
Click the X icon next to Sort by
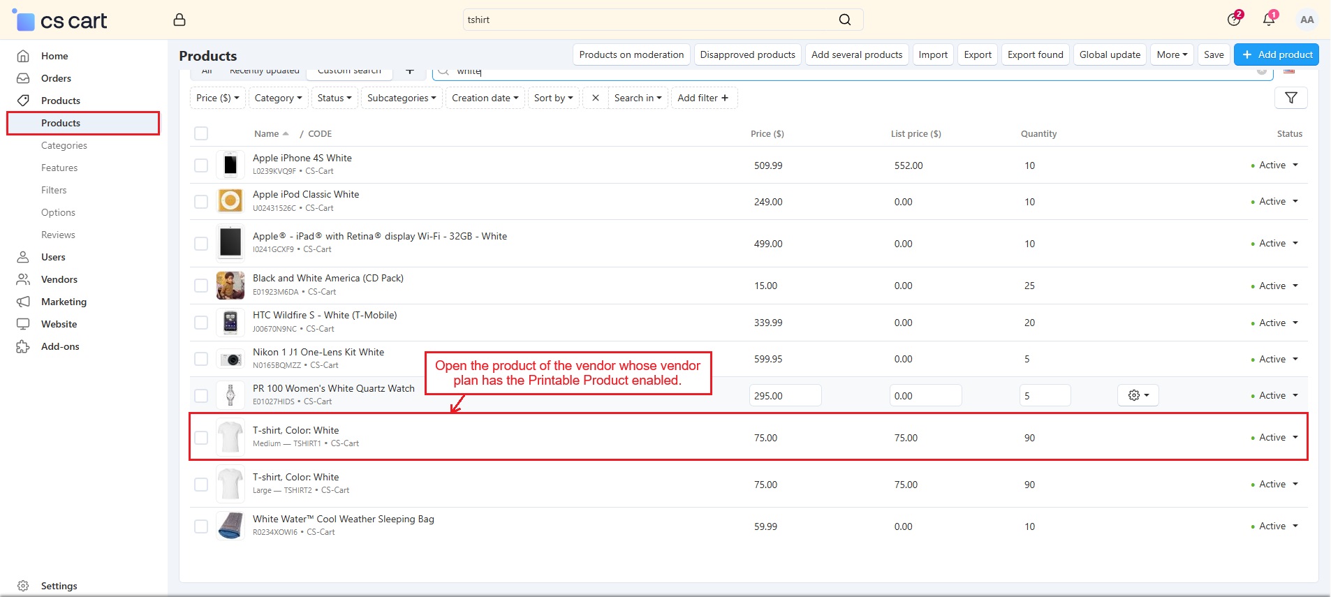(595, 98)
